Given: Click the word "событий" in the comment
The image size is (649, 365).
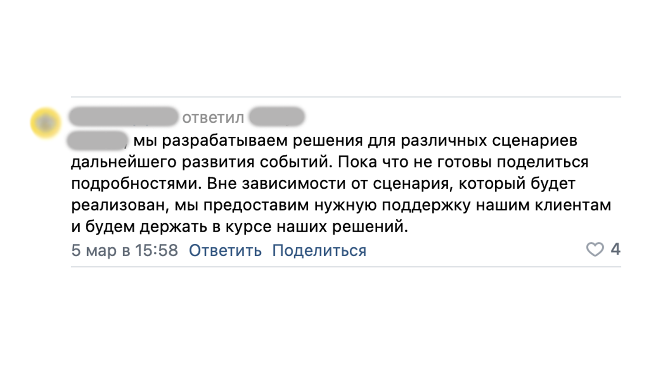Looking at the screenshot, I should pyautogui.click(x=296, y=162).
